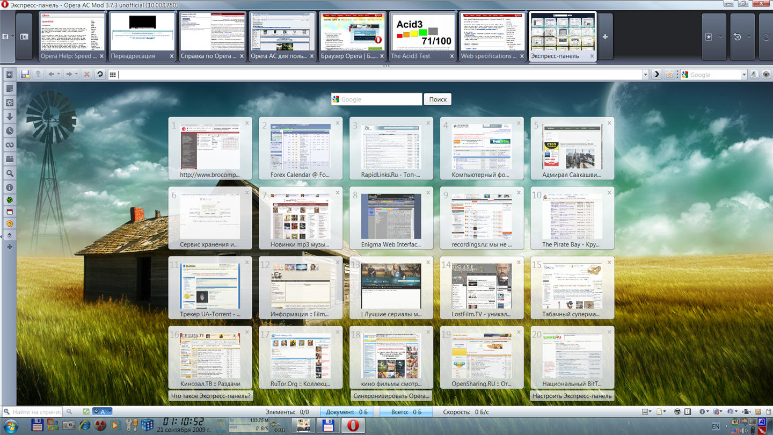Screen dimensions: 773x435
Task: Click Настроить Экспресс-панель link
Action: pos(572,396)
